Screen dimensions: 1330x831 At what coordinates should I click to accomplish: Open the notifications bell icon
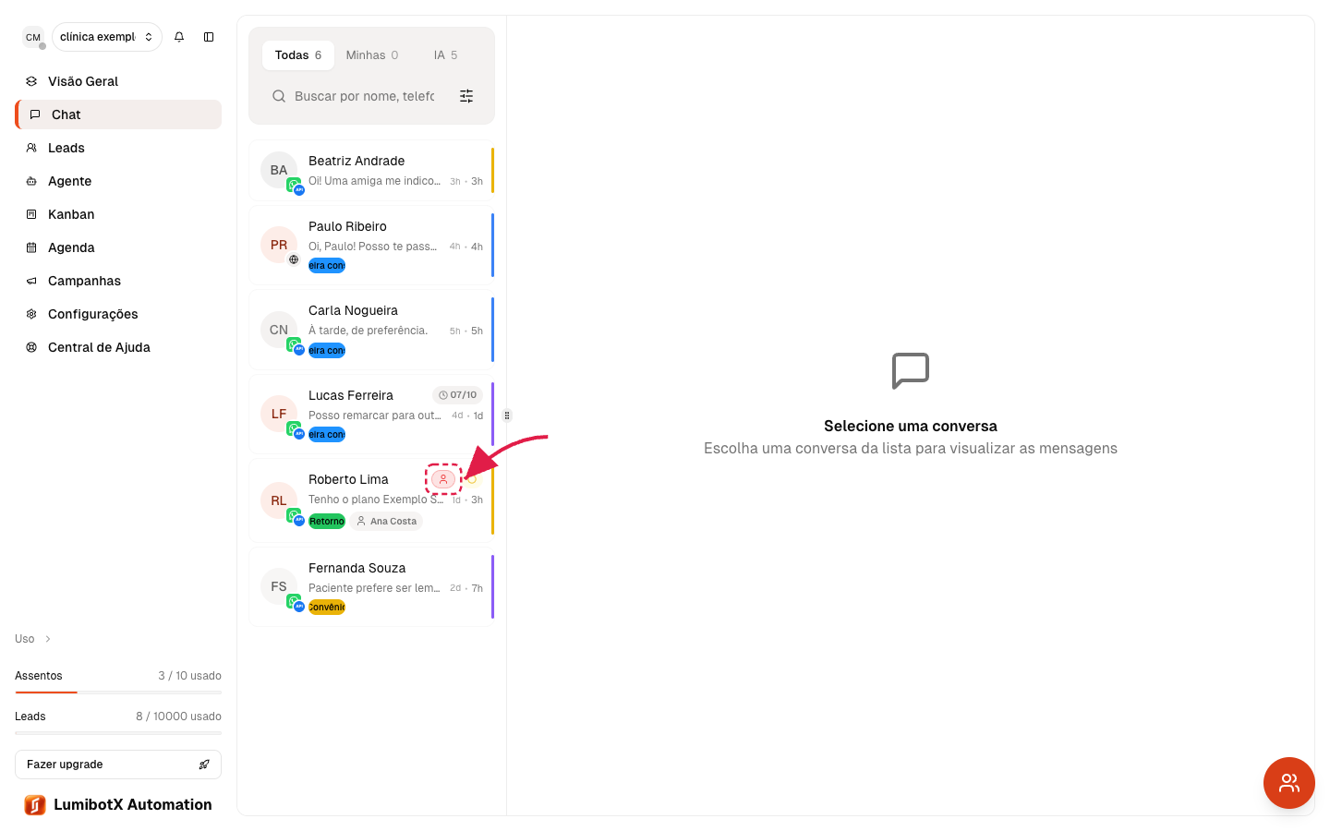coord(179,37)
